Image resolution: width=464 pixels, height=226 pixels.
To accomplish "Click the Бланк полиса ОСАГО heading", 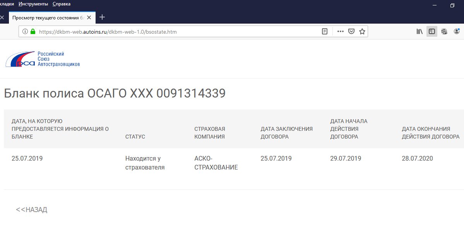I will (115, 94).
